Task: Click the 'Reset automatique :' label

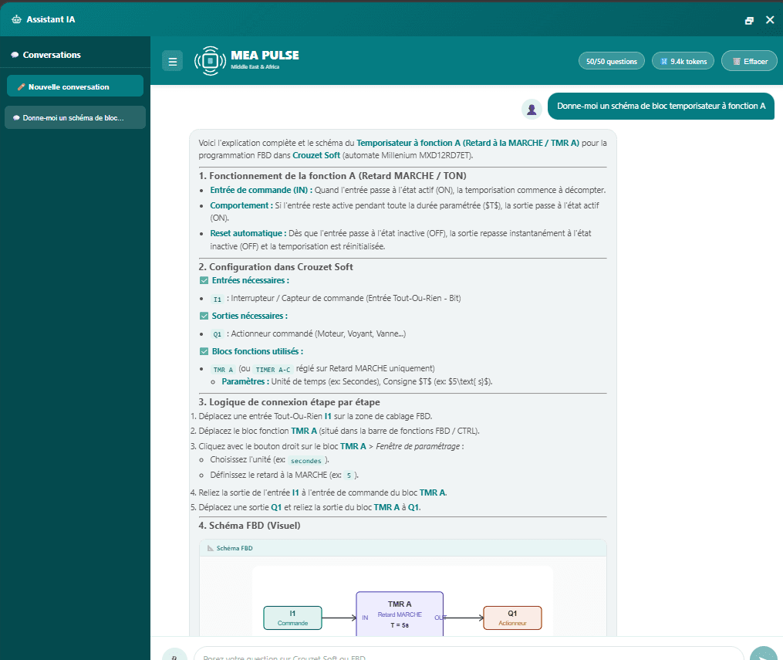Action: (x=248, y=233)
